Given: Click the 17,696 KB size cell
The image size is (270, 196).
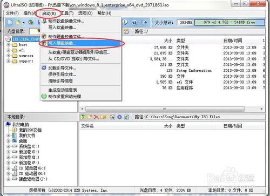Looking at the screenshot, I should tap(163, 48).
